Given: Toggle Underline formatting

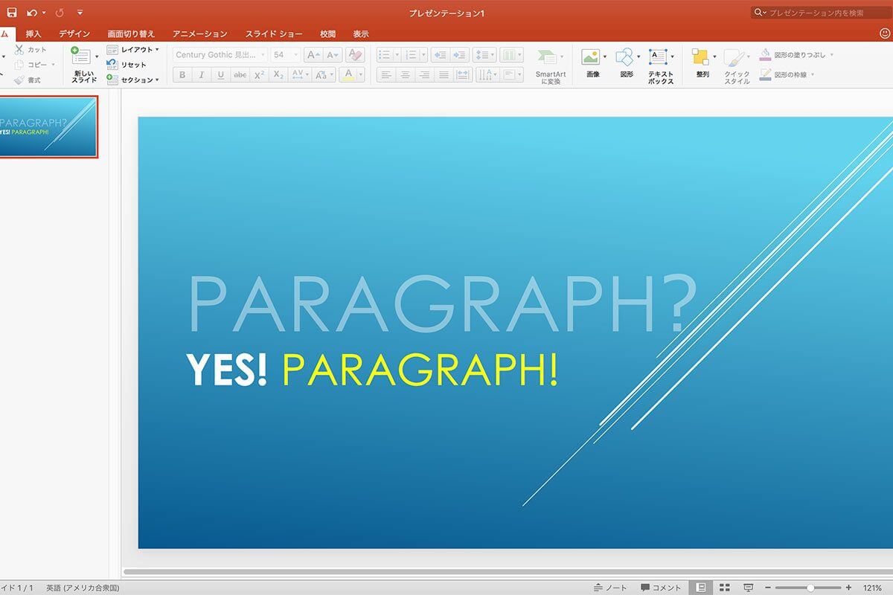Looking at the screenshot, I should coord(220,75).
